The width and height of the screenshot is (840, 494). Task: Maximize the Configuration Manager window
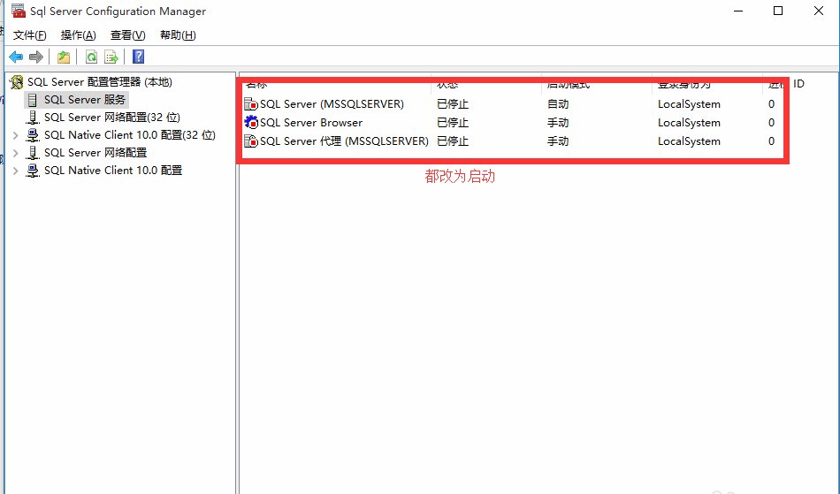[778, 11]
